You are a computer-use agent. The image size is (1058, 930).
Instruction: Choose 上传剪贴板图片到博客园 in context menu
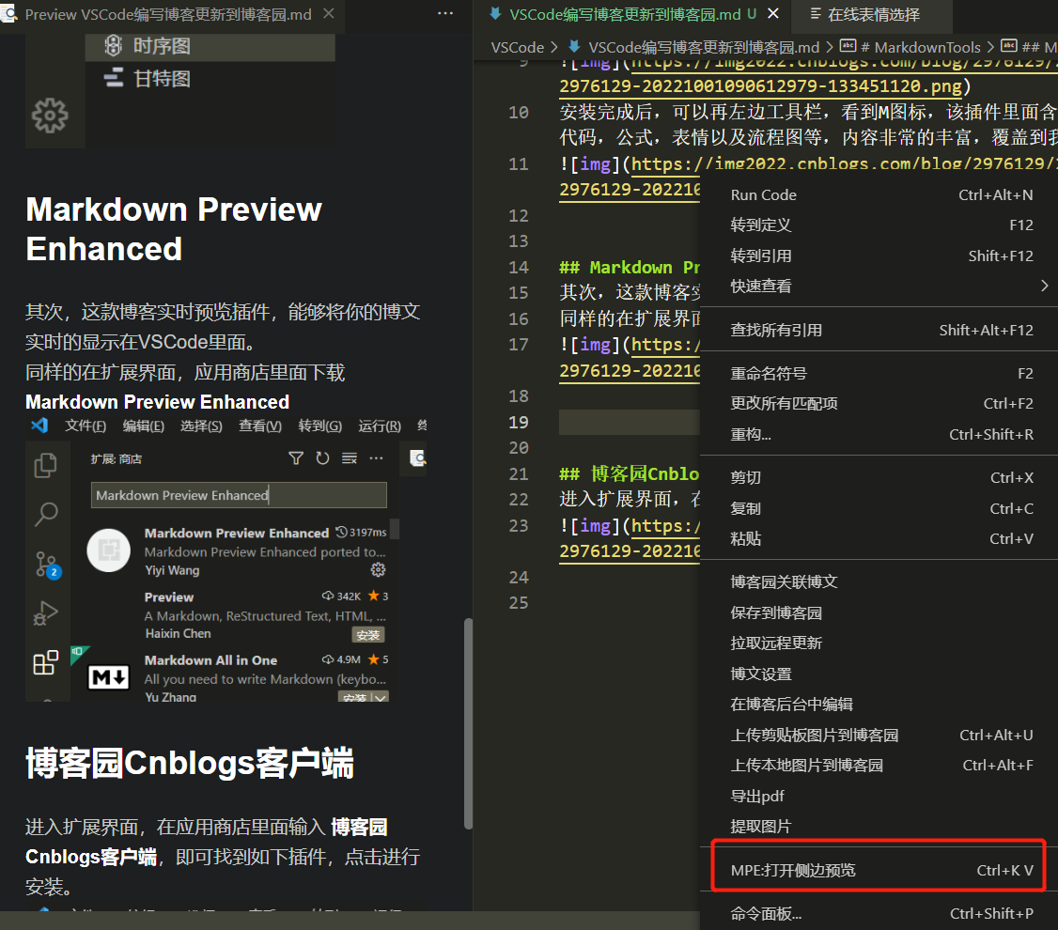(x=881, y=736)
